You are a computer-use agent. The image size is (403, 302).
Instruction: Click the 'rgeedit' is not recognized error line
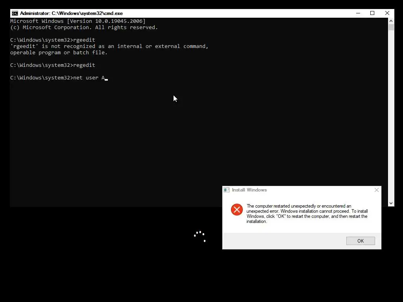(x=109, y=46)
